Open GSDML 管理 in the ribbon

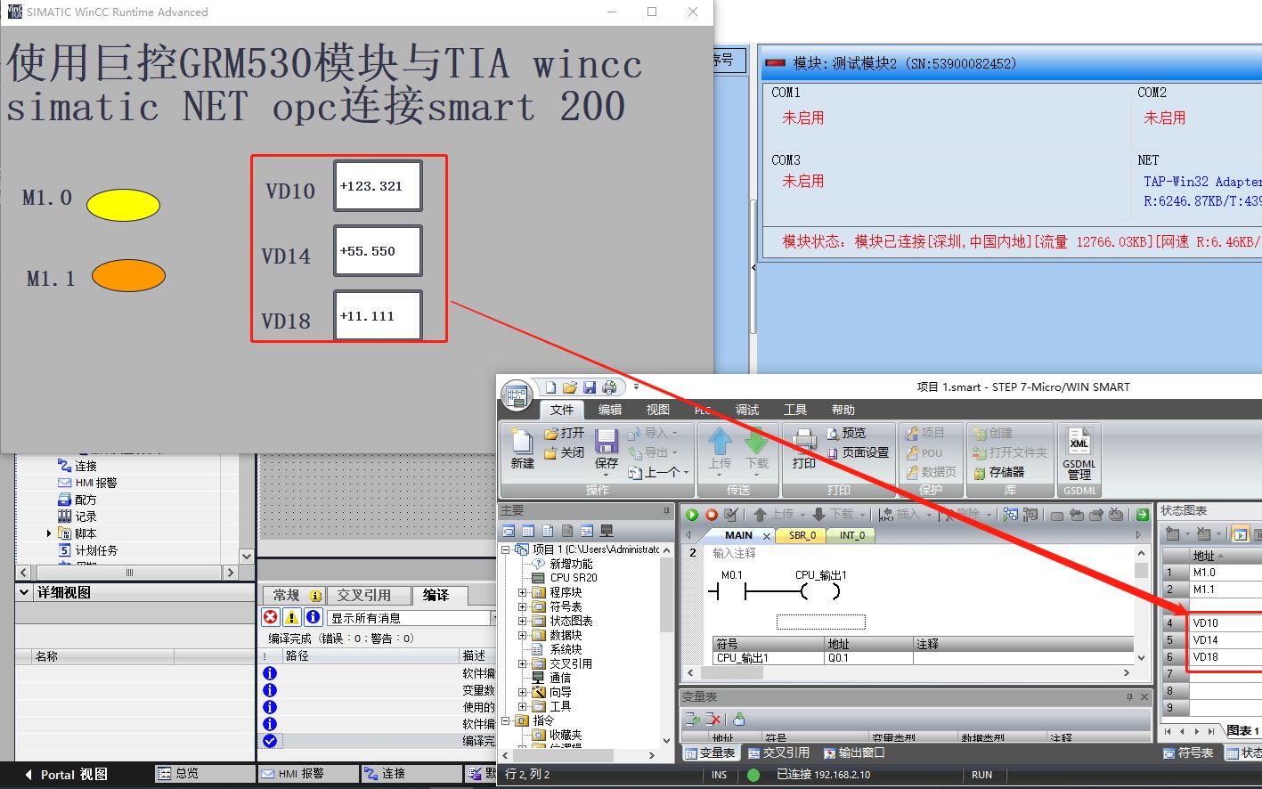pyautogui.click(x=1079, y=452)
